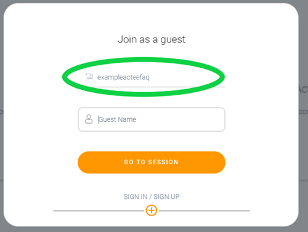Click the partially hidden 'AC' text behind dialog
The width and height of the screenshot is (308, 232).
coord(303,89)
